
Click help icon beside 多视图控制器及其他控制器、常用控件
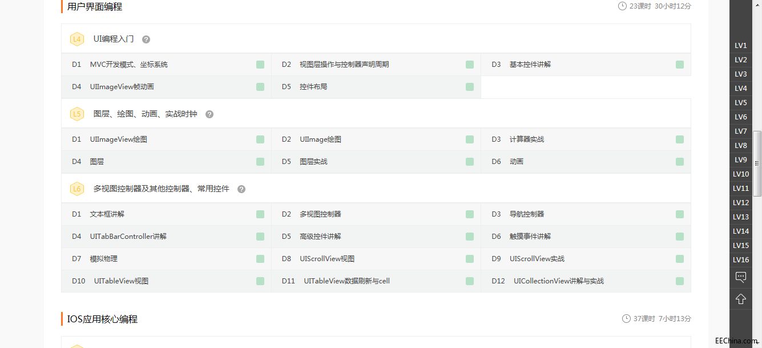click(241, 189)
